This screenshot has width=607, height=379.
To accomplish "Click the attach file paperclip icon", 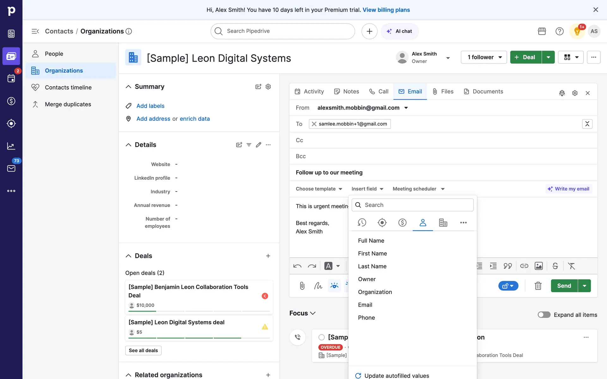I will [x=302, y=286].
